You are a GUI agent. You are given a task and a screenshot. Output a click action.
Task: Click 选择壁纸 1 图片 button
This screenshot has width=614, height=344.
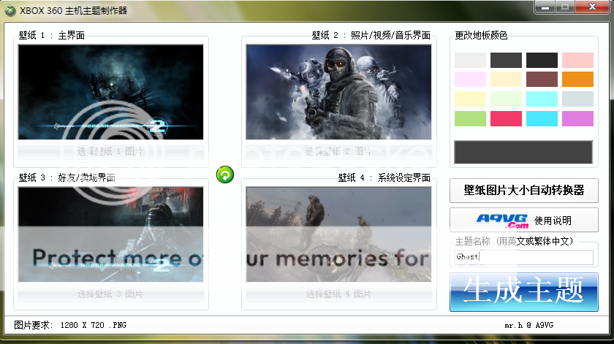[x=110, y=151]
